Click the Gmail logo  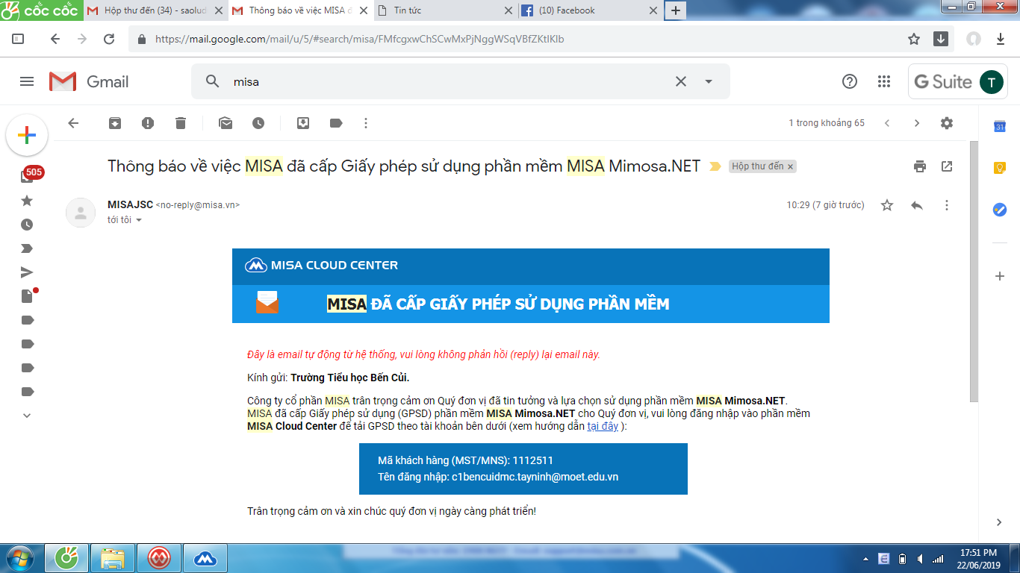click(89, 81)
